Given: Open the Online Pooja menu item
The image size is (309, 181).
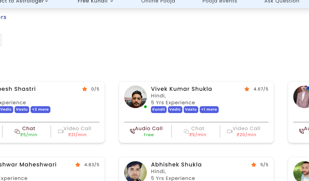Looking at the screenshot, I should 158,1.
